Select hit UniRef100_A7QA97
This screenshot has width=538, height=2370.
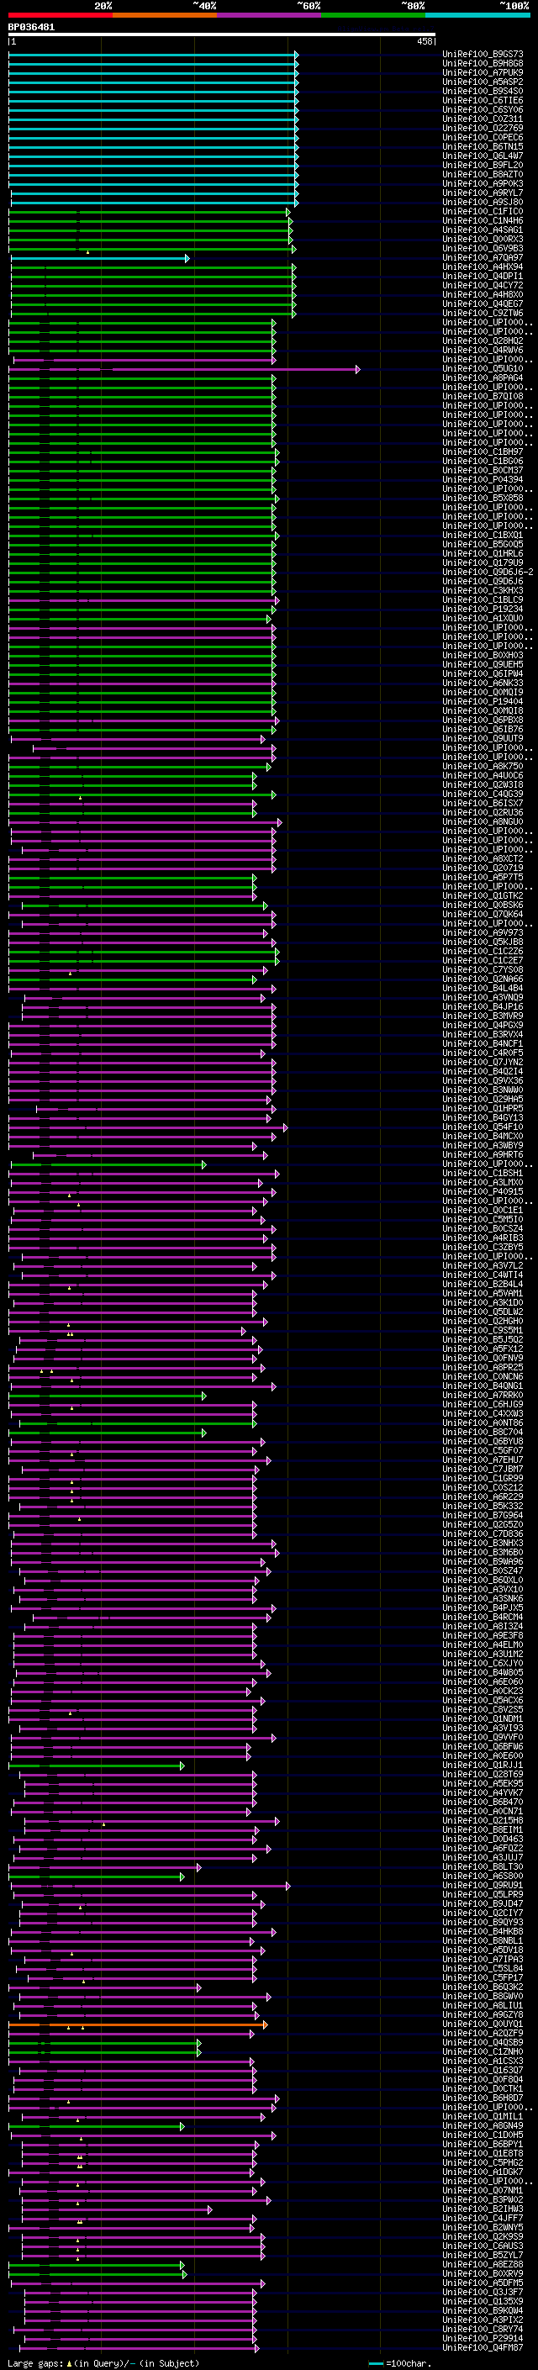point(482,257)
